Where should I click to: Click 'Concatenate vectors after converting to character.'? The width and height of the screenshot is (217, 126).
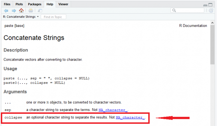(43, 60)
